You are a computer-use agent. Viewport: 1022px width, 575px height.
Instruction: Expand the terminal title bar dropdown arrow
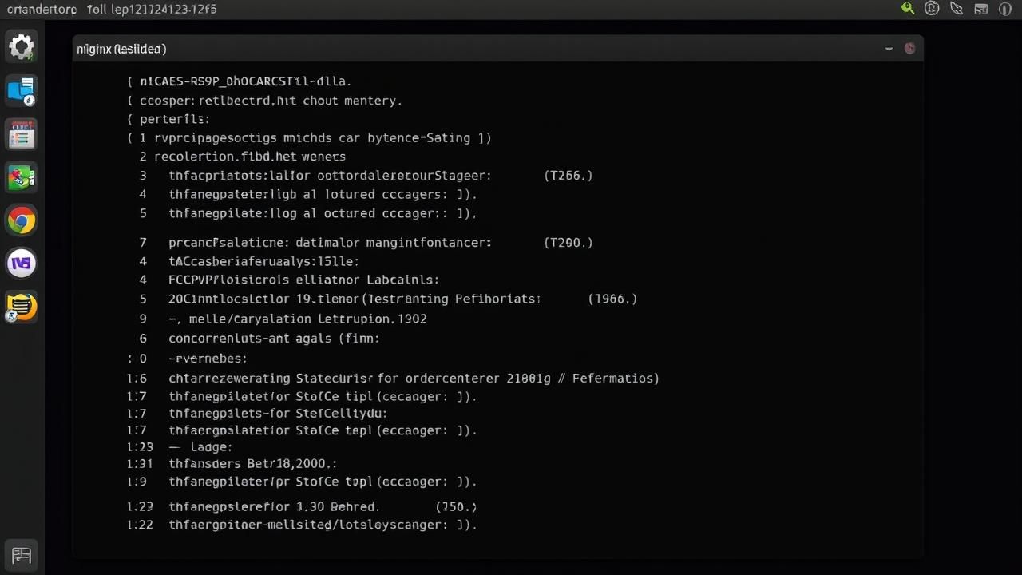click(889, 49)
